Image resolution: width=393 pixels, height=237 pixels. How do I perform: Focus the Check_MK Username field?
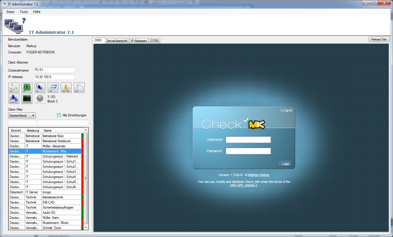[x=248, y=140]
